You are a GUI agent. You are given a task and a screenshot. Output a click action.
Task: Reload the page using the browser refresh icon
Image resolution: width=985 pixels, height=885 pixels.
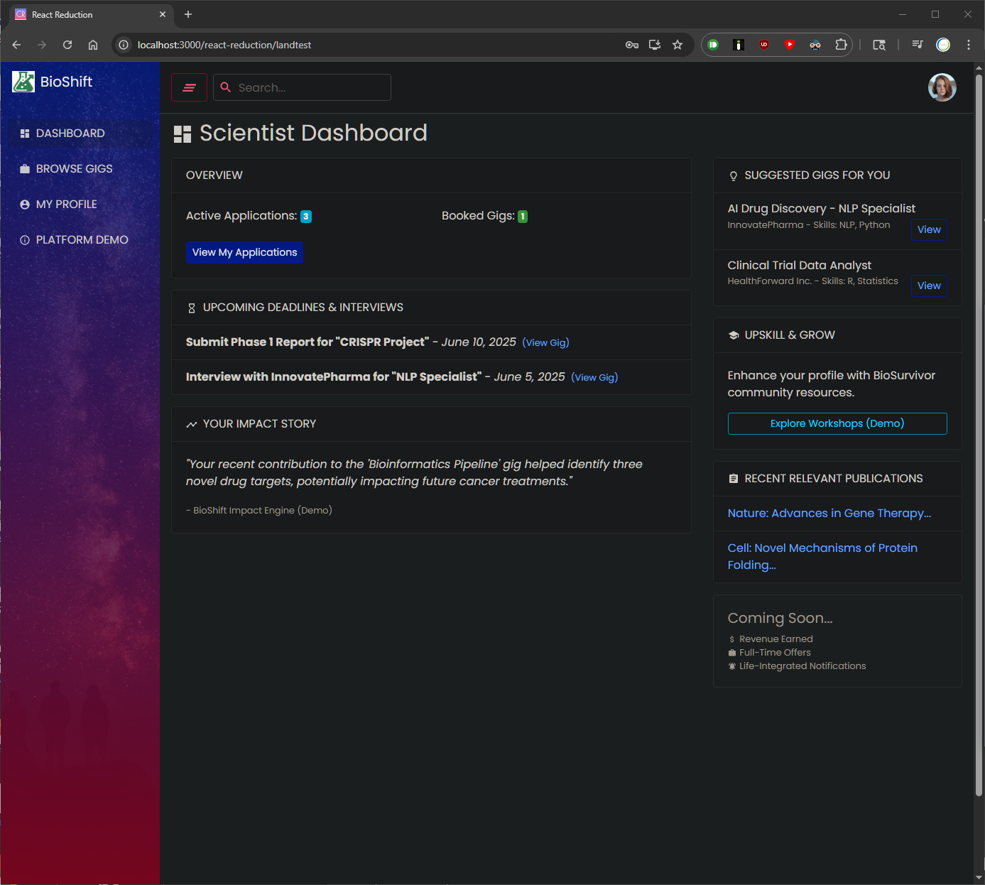coord(67,45)
